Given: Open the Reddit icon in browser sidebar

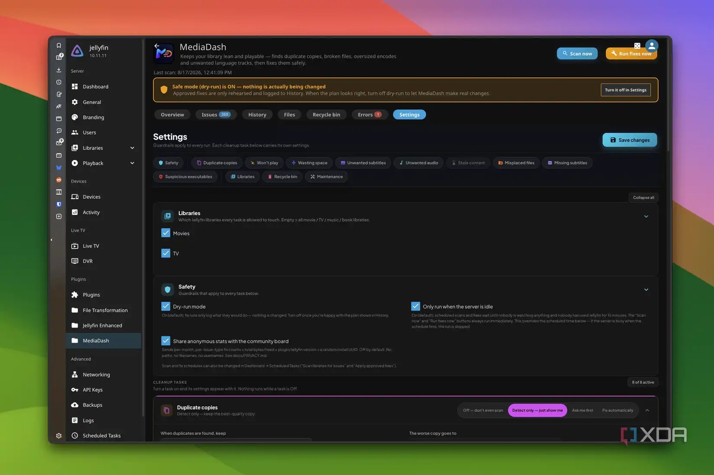Looking at the screenshot, I should point(58,180).
